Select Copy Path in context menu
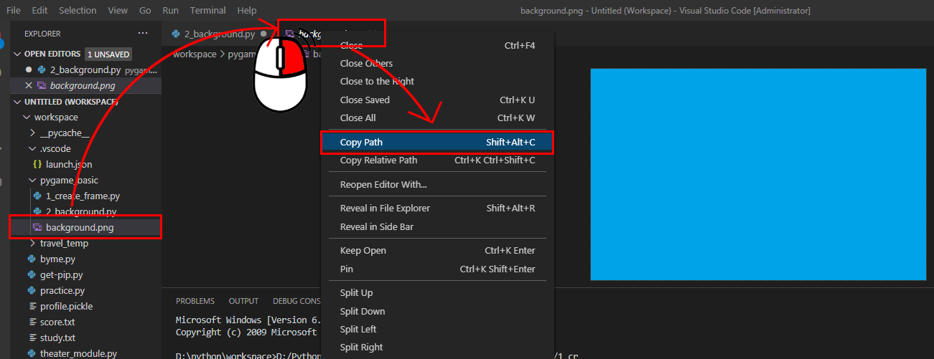This screenshot has height=359, width=934. pos(437,142)
